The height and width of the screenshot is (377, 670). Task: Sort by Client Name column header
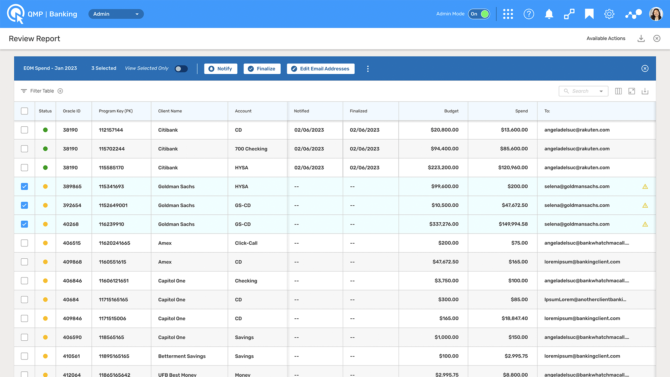170,111
